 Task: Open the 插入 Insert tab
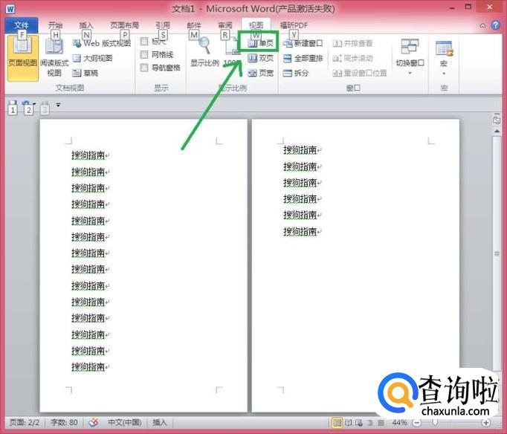tap(86, 25)
